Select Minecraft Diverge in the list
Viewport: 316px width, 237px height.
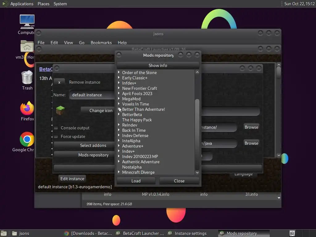pos(138,172)
